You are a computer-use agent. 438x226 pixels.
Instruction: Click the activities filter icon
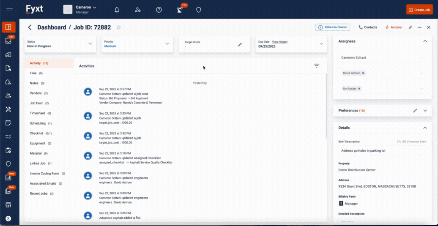click(316, 66)
